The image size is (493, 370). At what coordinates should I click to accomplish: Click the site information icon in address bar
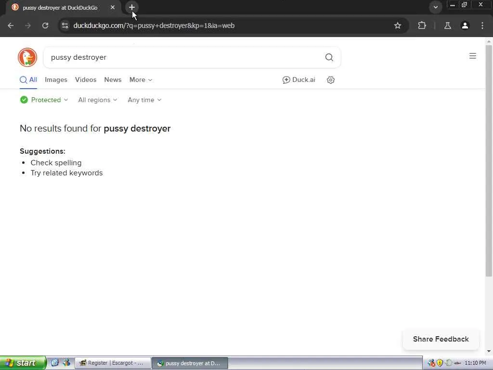pos(65,26)
